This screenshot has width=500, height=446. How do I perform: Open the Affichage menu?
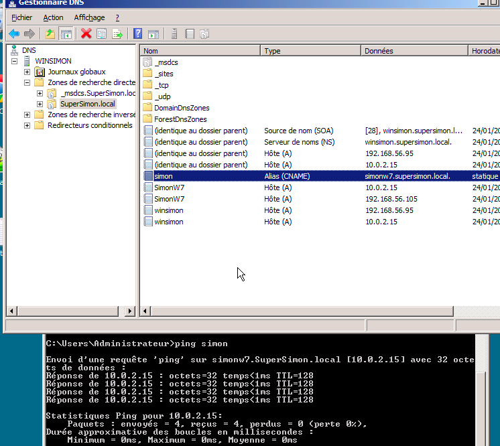click(89, 17)
